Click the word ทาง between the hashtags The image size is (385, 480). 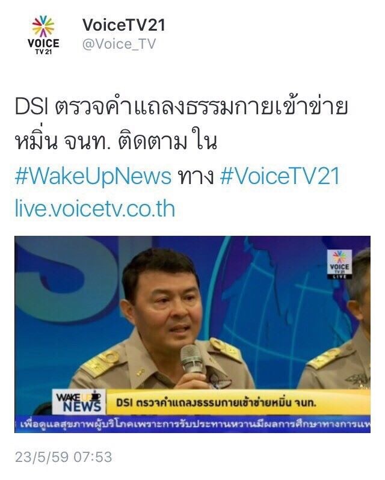196,177
